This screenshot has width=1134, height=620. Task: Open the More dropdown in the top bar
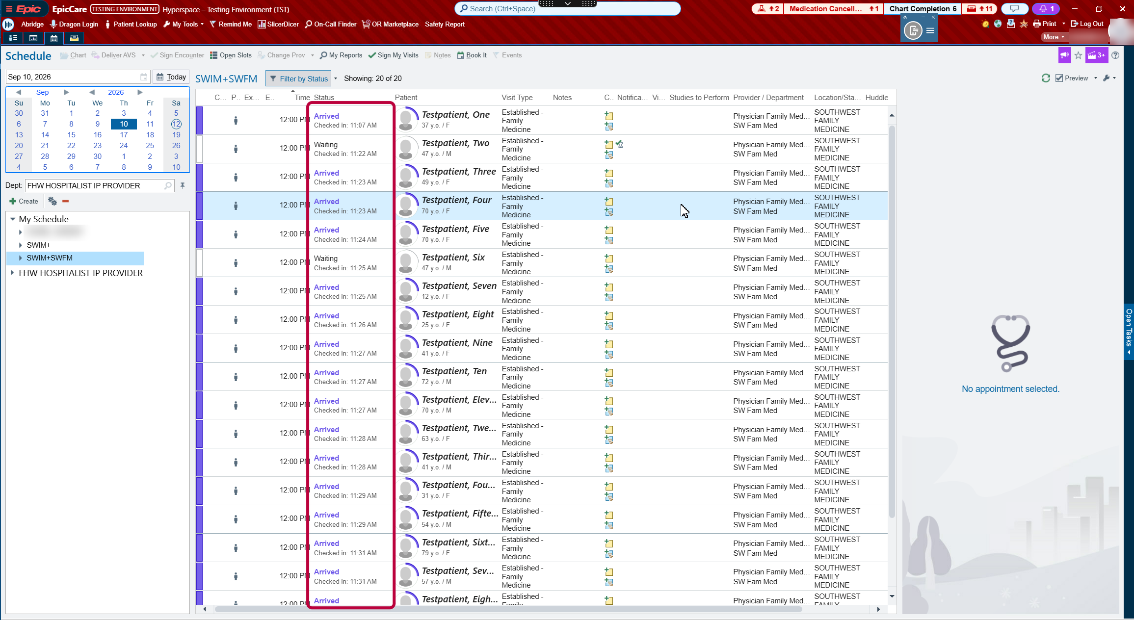1053,37
